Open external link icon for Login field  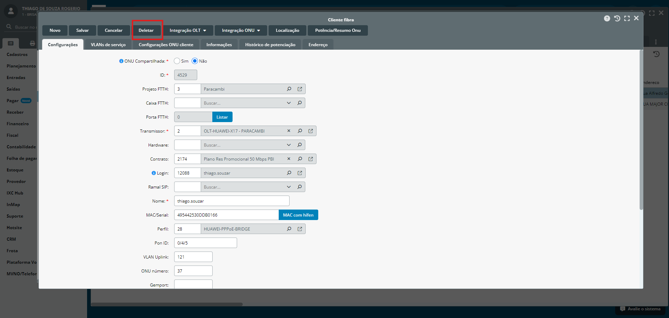(x=300, y=173)
